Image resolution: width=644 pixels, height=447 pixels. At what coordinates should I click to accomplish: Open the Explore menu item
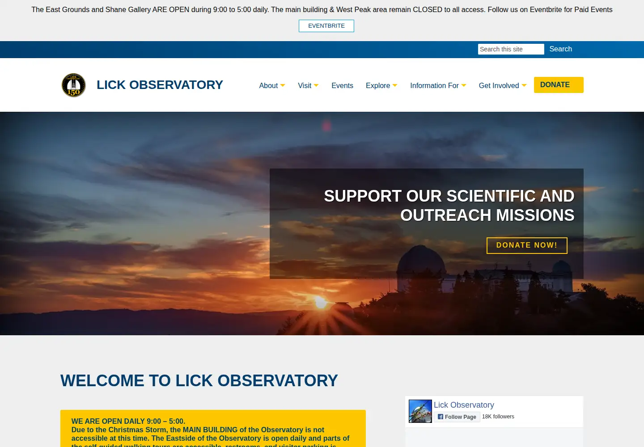coord(378,85)
